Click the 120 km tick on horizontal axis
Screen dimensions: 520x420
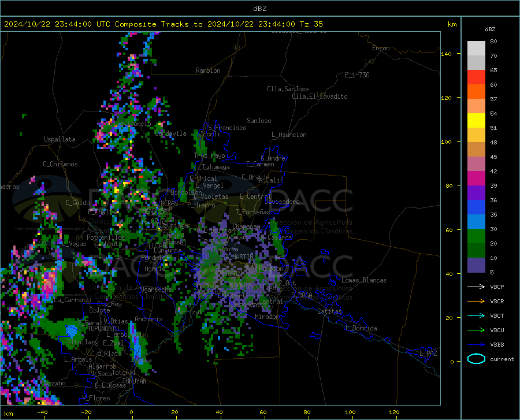pyautogui.click(x=394, y=412)
